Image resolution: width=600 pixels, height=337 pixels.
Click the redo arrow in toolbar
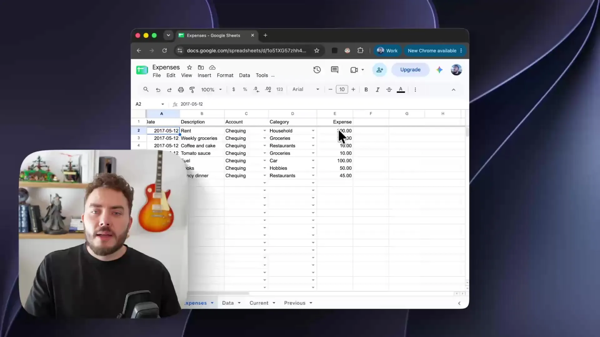click(x=169, y=90)
